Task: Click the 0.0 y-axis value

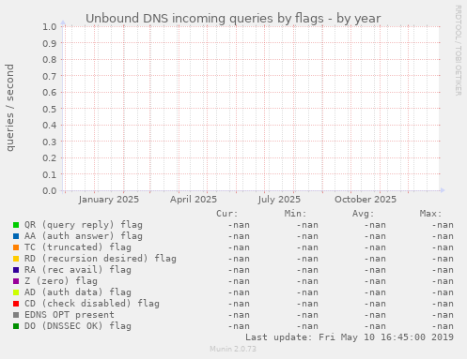Action: (x=50, y=190)
